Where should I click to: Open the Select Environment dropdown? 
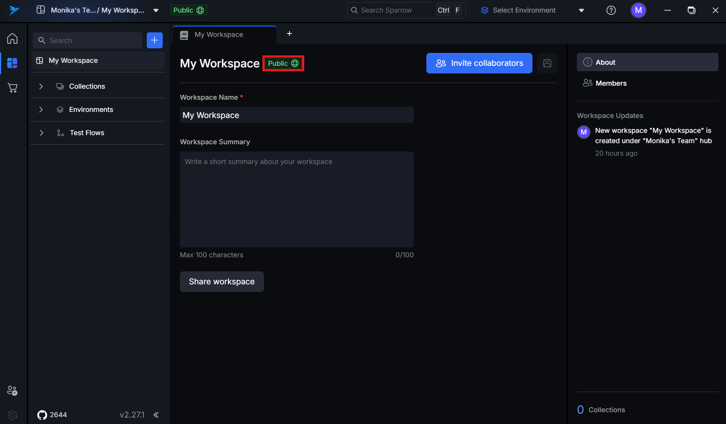coord(532,10)
